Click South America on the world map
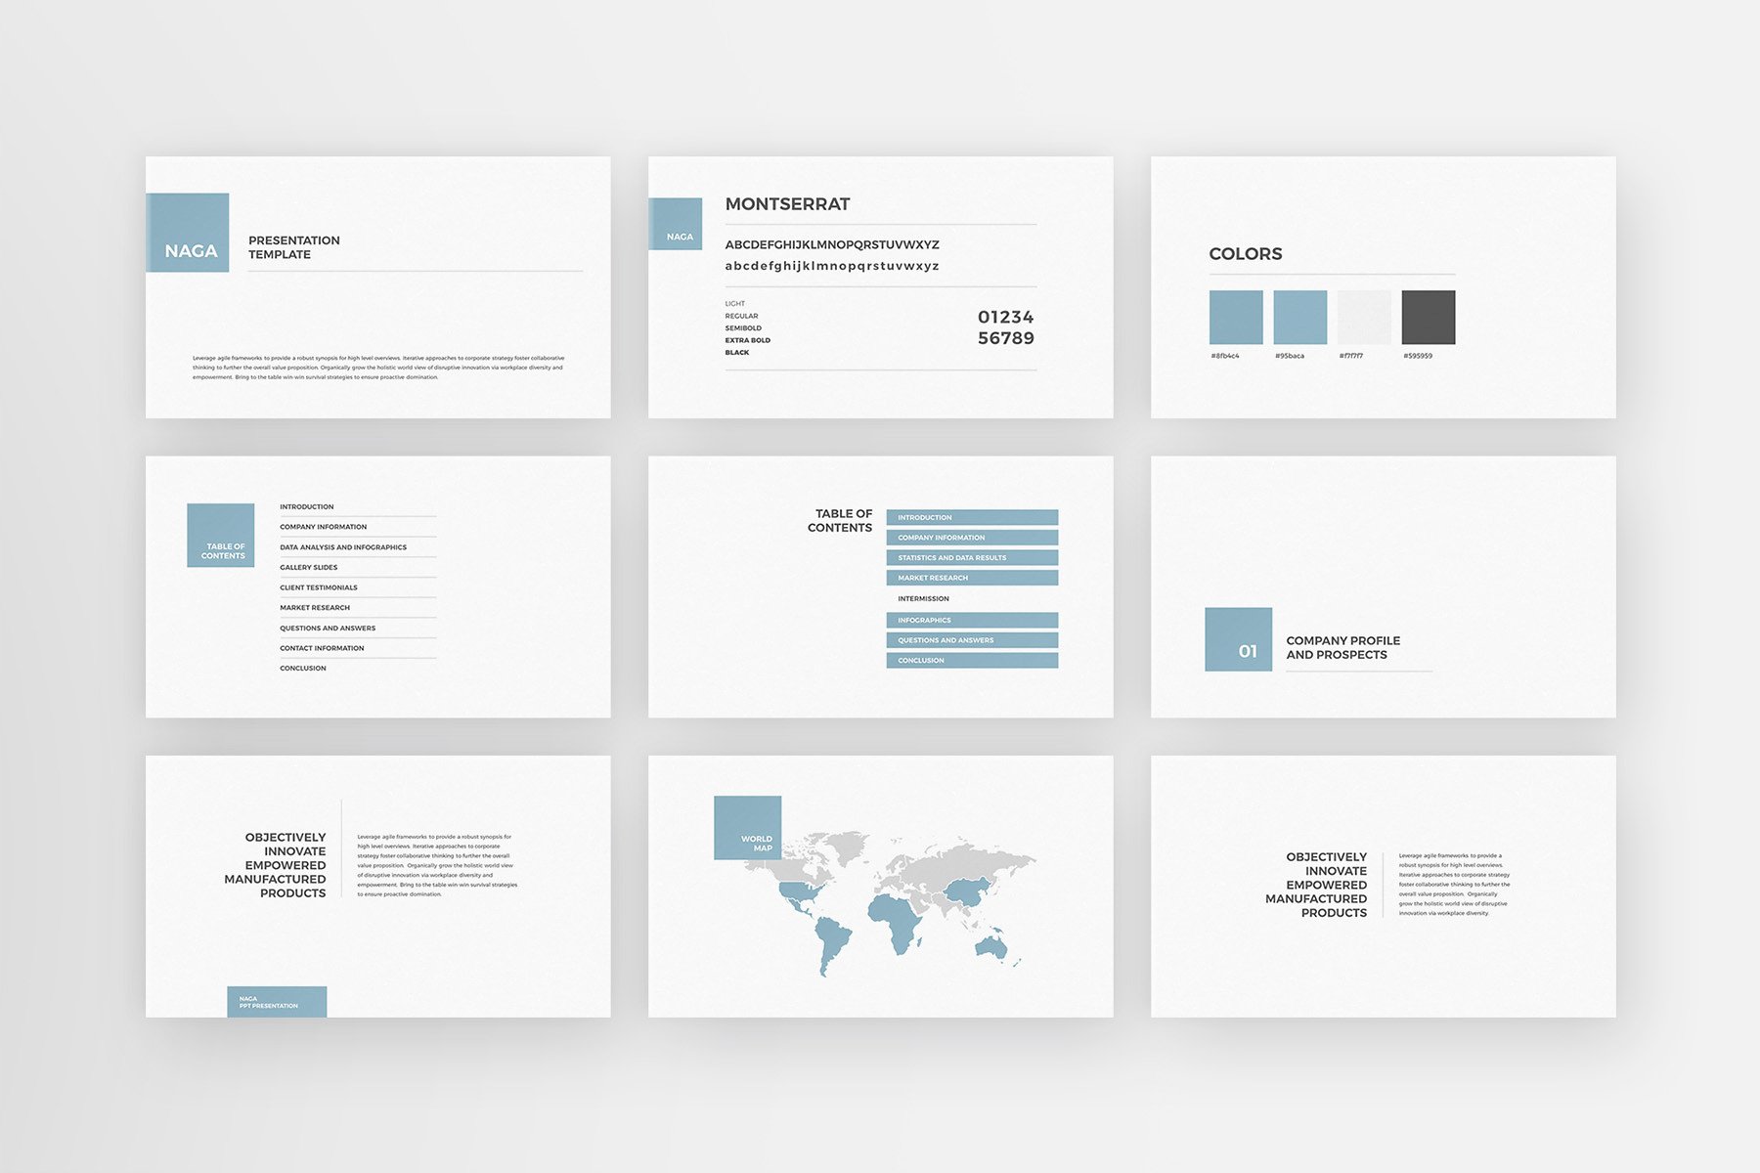The height and width of the screenshot is (1173, 1760). tap(833, 944)
